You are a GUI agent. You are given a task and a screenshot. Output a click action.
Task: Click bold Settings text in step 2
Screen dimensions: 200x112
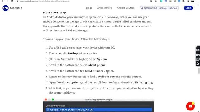point(73,54)
